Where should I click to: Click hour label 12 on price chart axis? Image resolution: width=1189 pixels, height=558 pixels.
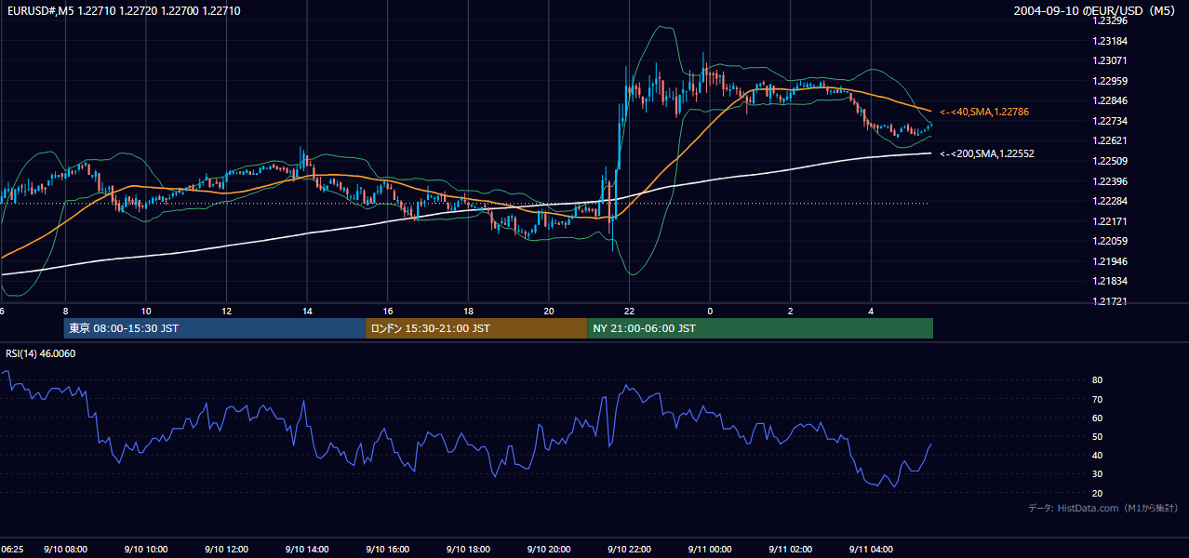(x=226, y=311)
